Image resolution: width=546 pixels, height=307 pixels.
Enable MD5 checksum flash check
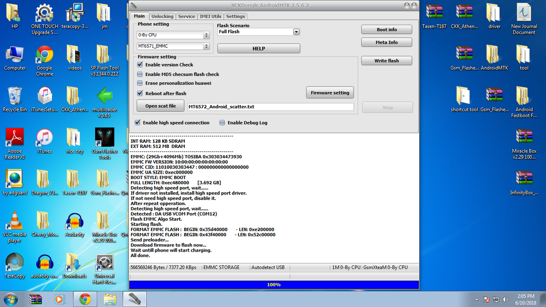click(140, 74)
